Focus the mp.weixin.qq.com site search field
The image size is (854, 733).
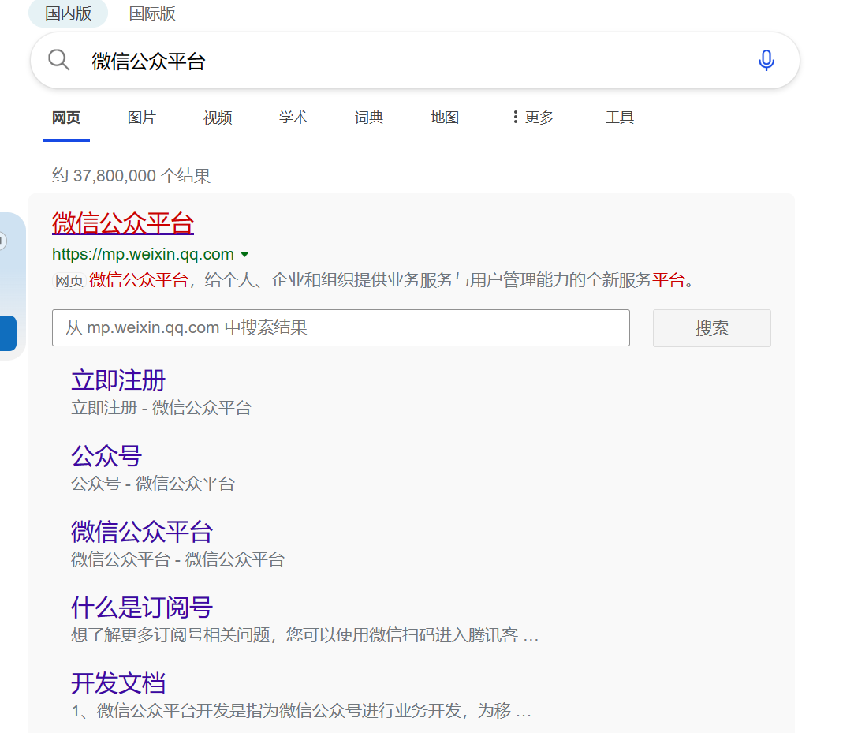[341, 327]
